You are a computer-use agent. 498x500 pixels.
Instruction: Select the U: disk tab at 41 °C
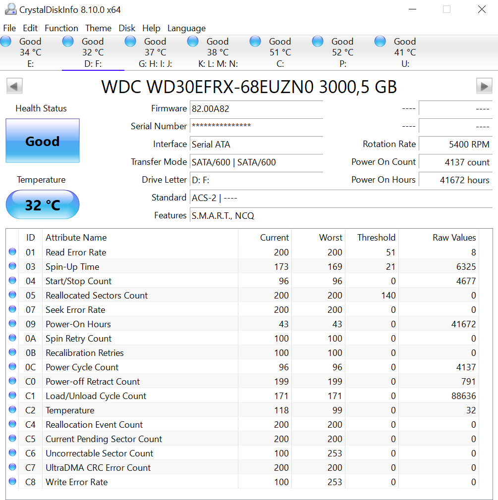tap(405, 52)
